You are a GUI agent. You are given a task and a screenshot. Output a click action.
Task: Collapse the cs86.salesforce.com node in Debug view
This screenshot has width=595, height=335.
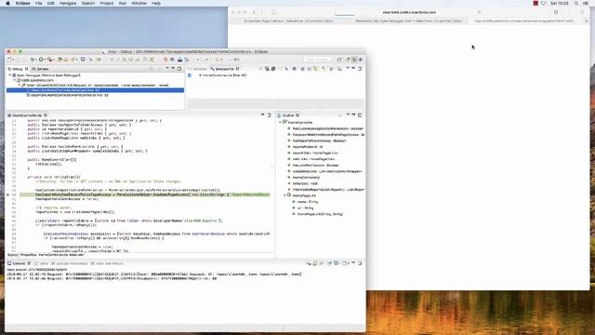tap(15, 80)
